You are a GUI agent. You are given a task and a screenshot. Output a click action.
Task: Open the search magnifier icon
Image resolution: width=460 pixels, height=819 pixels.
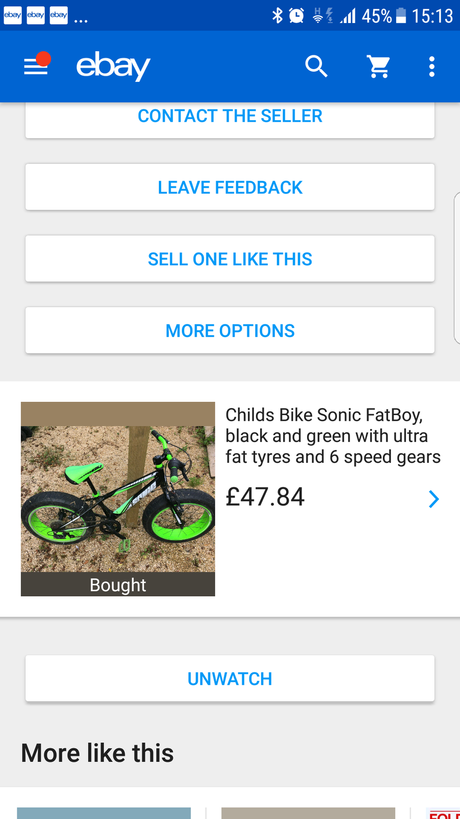point(316,67)
